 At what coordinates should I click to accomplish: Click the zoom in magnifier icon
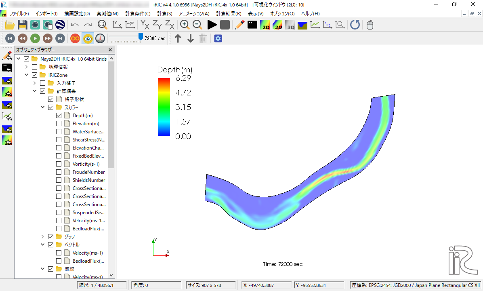point(185,25)
